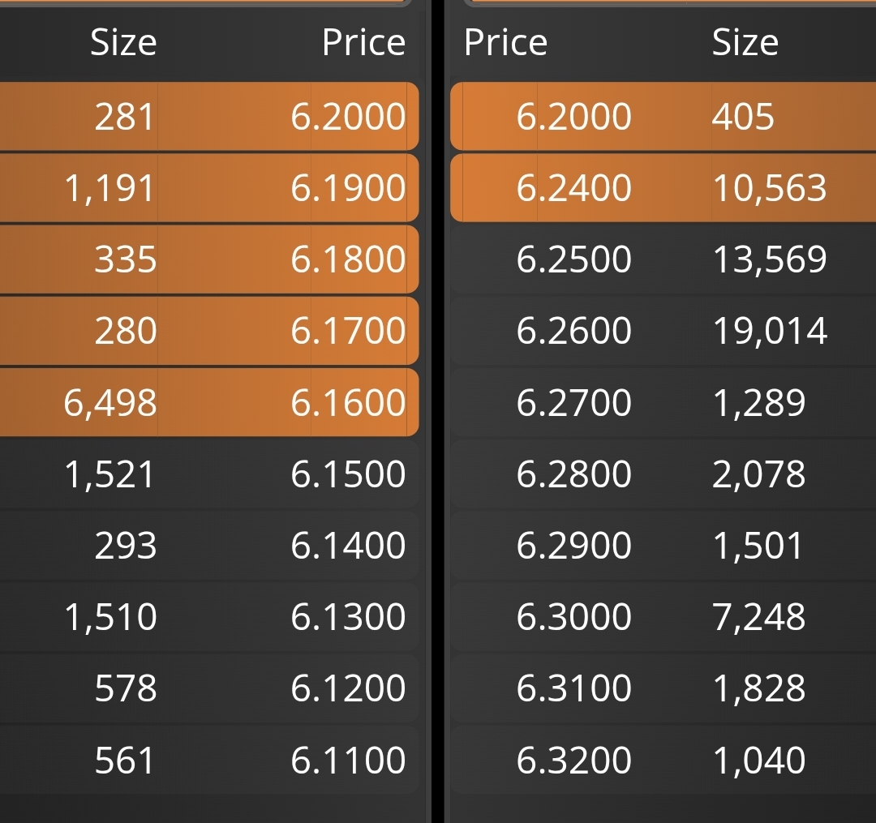
Task: Click the 6.1100 bid row
Action: click(x=209, y=760)
